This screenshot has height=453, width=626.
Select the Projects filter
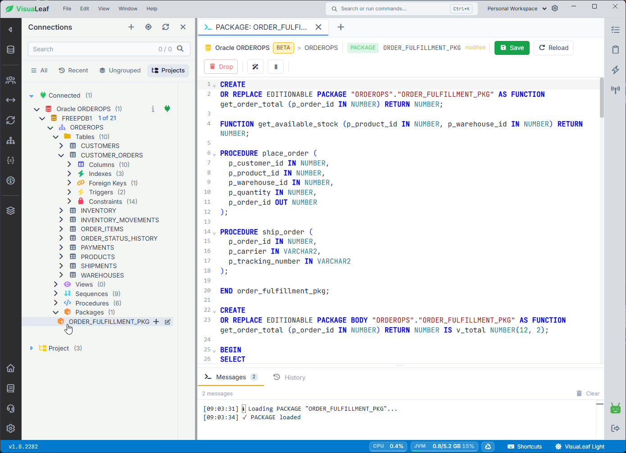[168, 70]
